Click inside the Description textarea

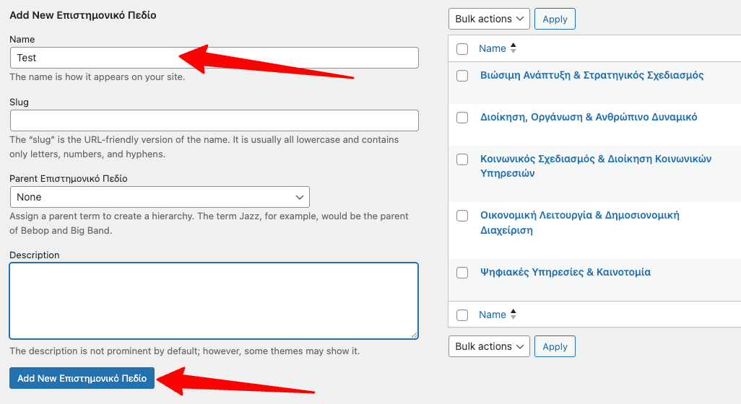pos(214,300)
